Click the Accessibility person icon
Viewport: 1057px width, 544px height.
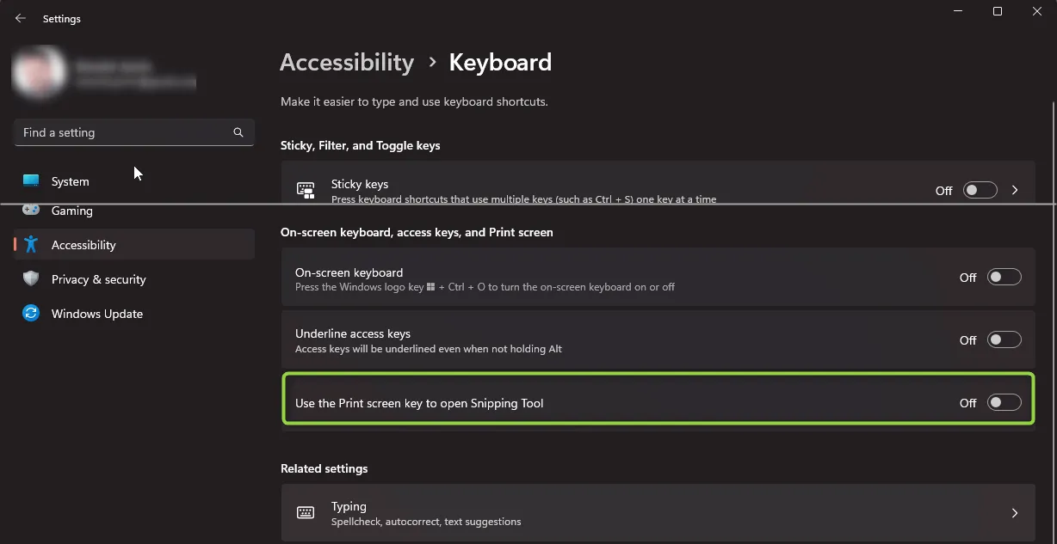(30, 244)
